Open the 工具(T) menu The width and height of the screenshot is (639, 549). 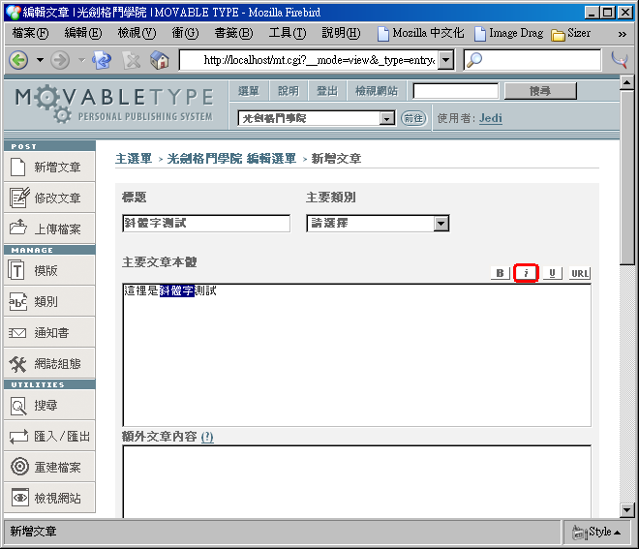pyautogui.click(x=288, y=33)
